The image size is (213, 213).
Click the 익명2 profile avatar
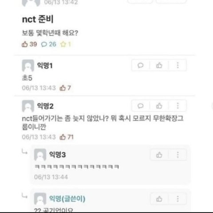click(x=28, y=106)
